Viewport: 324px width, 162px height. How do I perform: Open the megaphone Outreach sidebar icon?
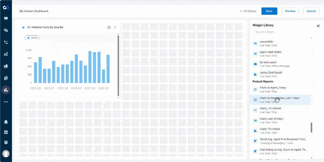pyautogui.click(x=6, y=66)
